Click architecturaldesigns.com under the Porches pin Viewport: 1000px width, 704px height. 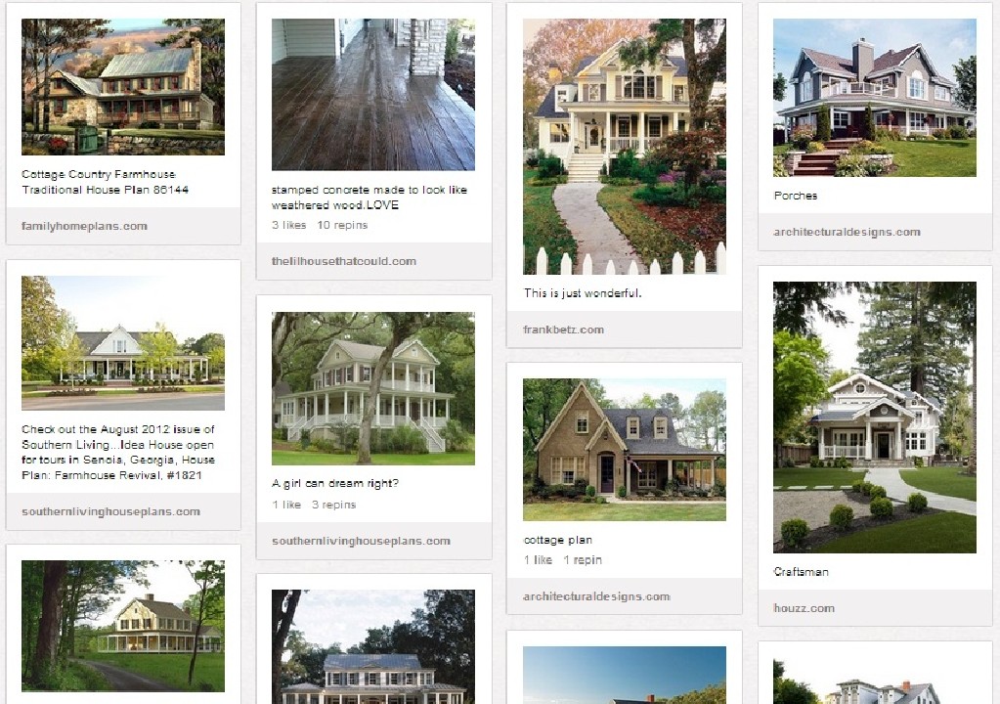(847, 232)
